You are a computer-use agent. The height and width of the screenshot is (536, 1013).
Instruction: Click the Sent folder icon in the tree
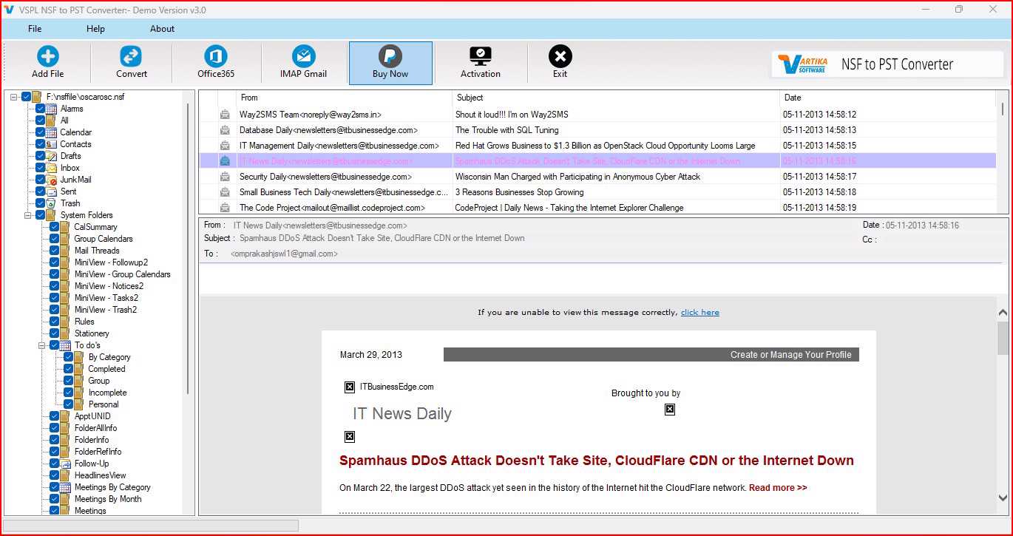(52, 191)
